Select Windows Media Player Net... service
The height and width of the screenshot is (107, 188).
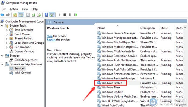click(140, 42)
